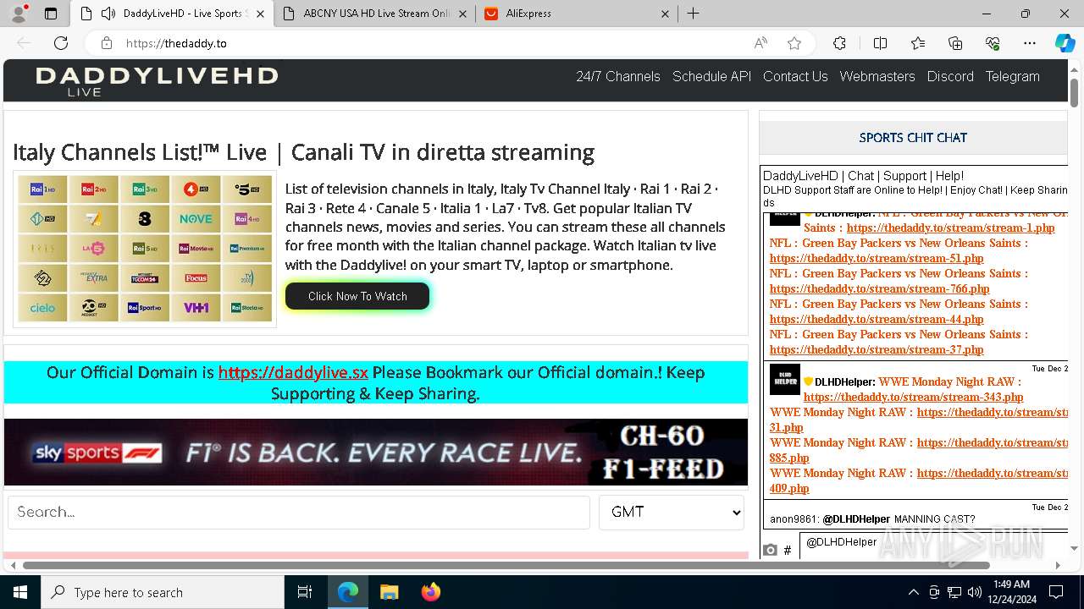The width and height of the screenshot is (1084, 609).
Task: Open the volume control in system tray
Action: pos(975,592)
